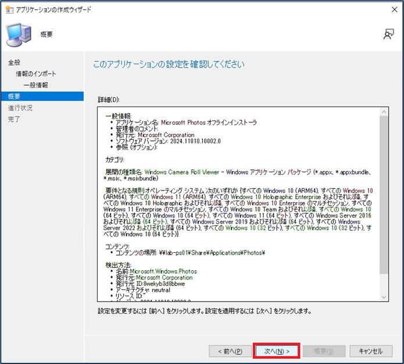
Task: Click scroll down arrow in details box
Action: [x=384, y=297]
